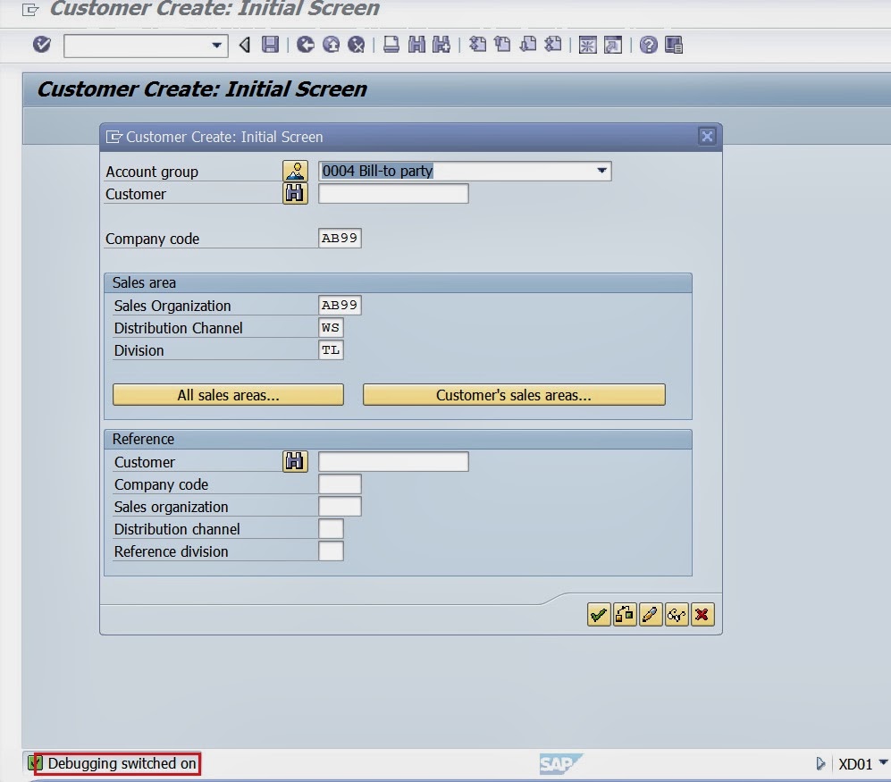The image size is (891, 782).
Task: Click the Division field TL
Action: [x=331, y=350]
